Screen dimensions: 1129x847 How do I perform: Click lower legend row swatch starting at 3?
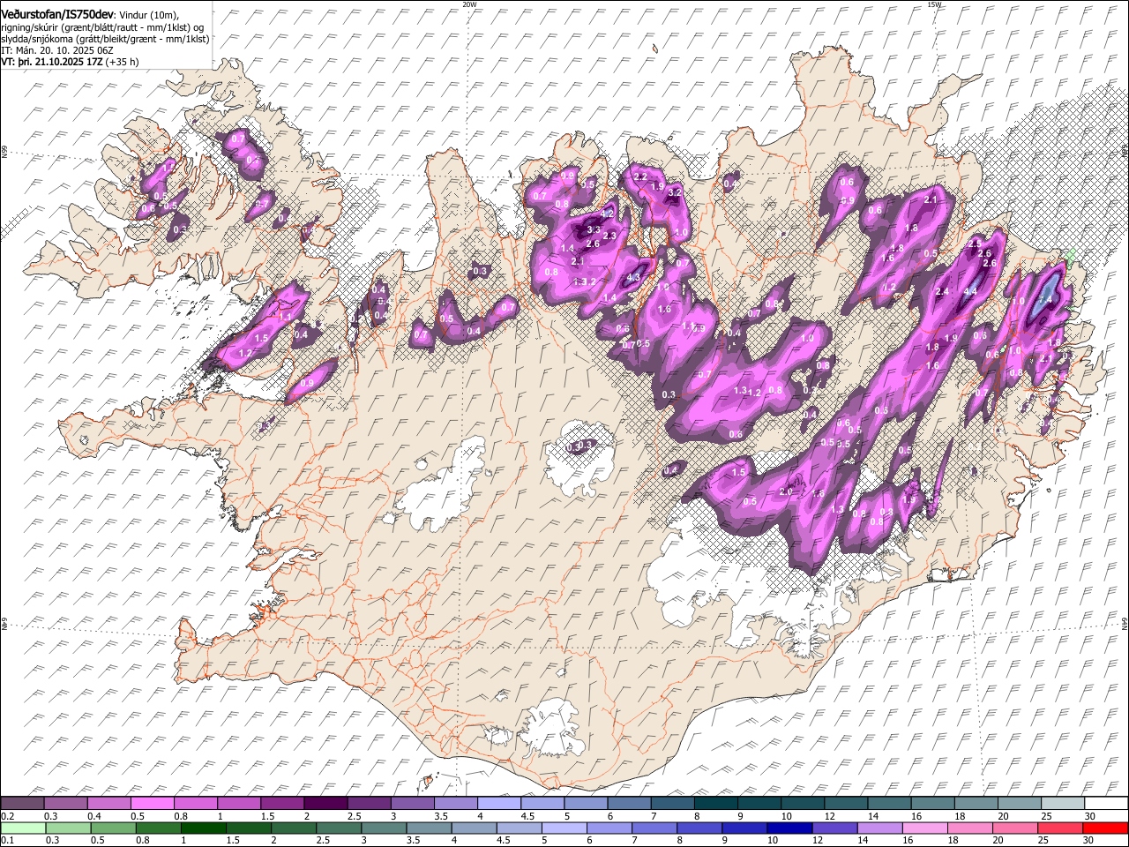click(x=384, y=828)
